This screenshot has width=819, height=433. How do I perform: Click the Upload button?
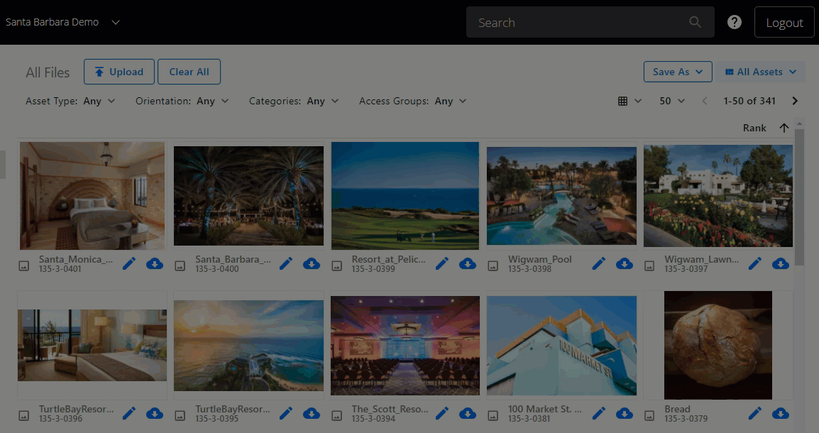[x=119, y=72]
